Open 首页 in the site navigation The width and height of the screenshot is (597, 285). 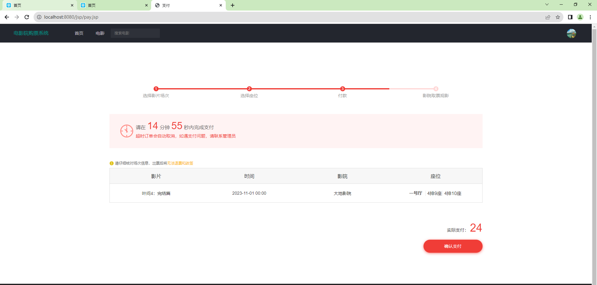click(x=79, y=33)
